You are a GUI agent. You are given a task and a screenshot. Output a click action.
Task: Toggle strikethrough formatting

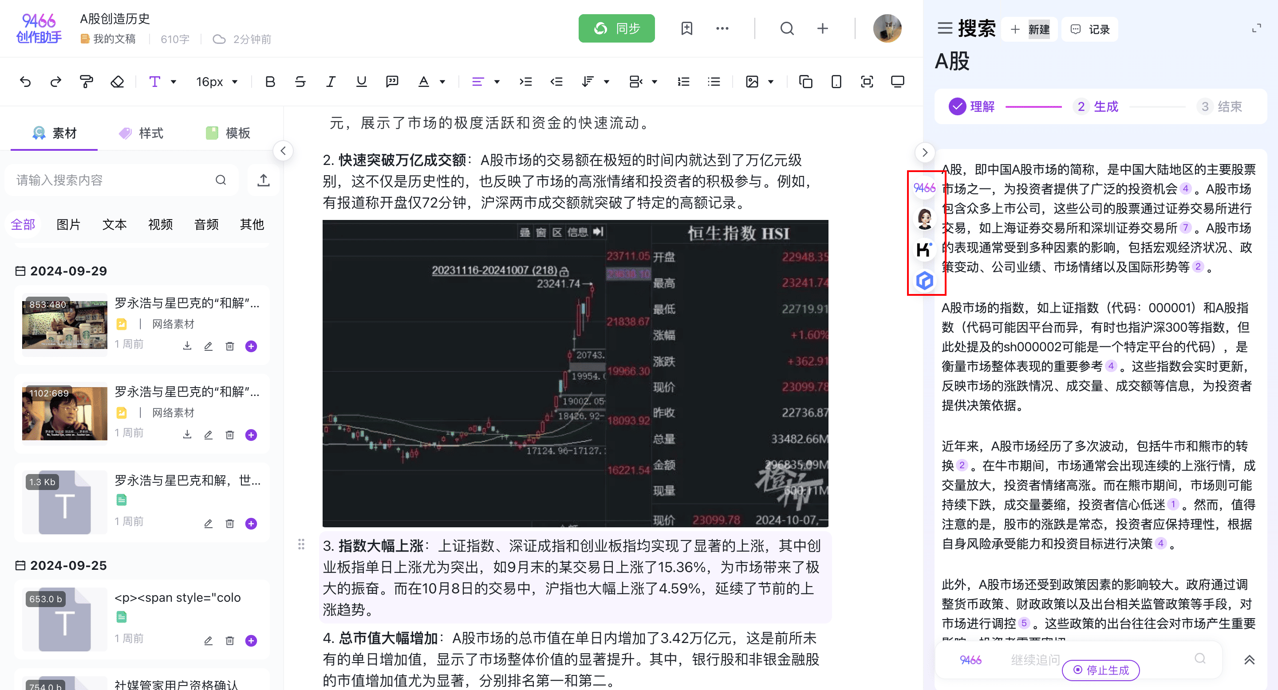300,82
